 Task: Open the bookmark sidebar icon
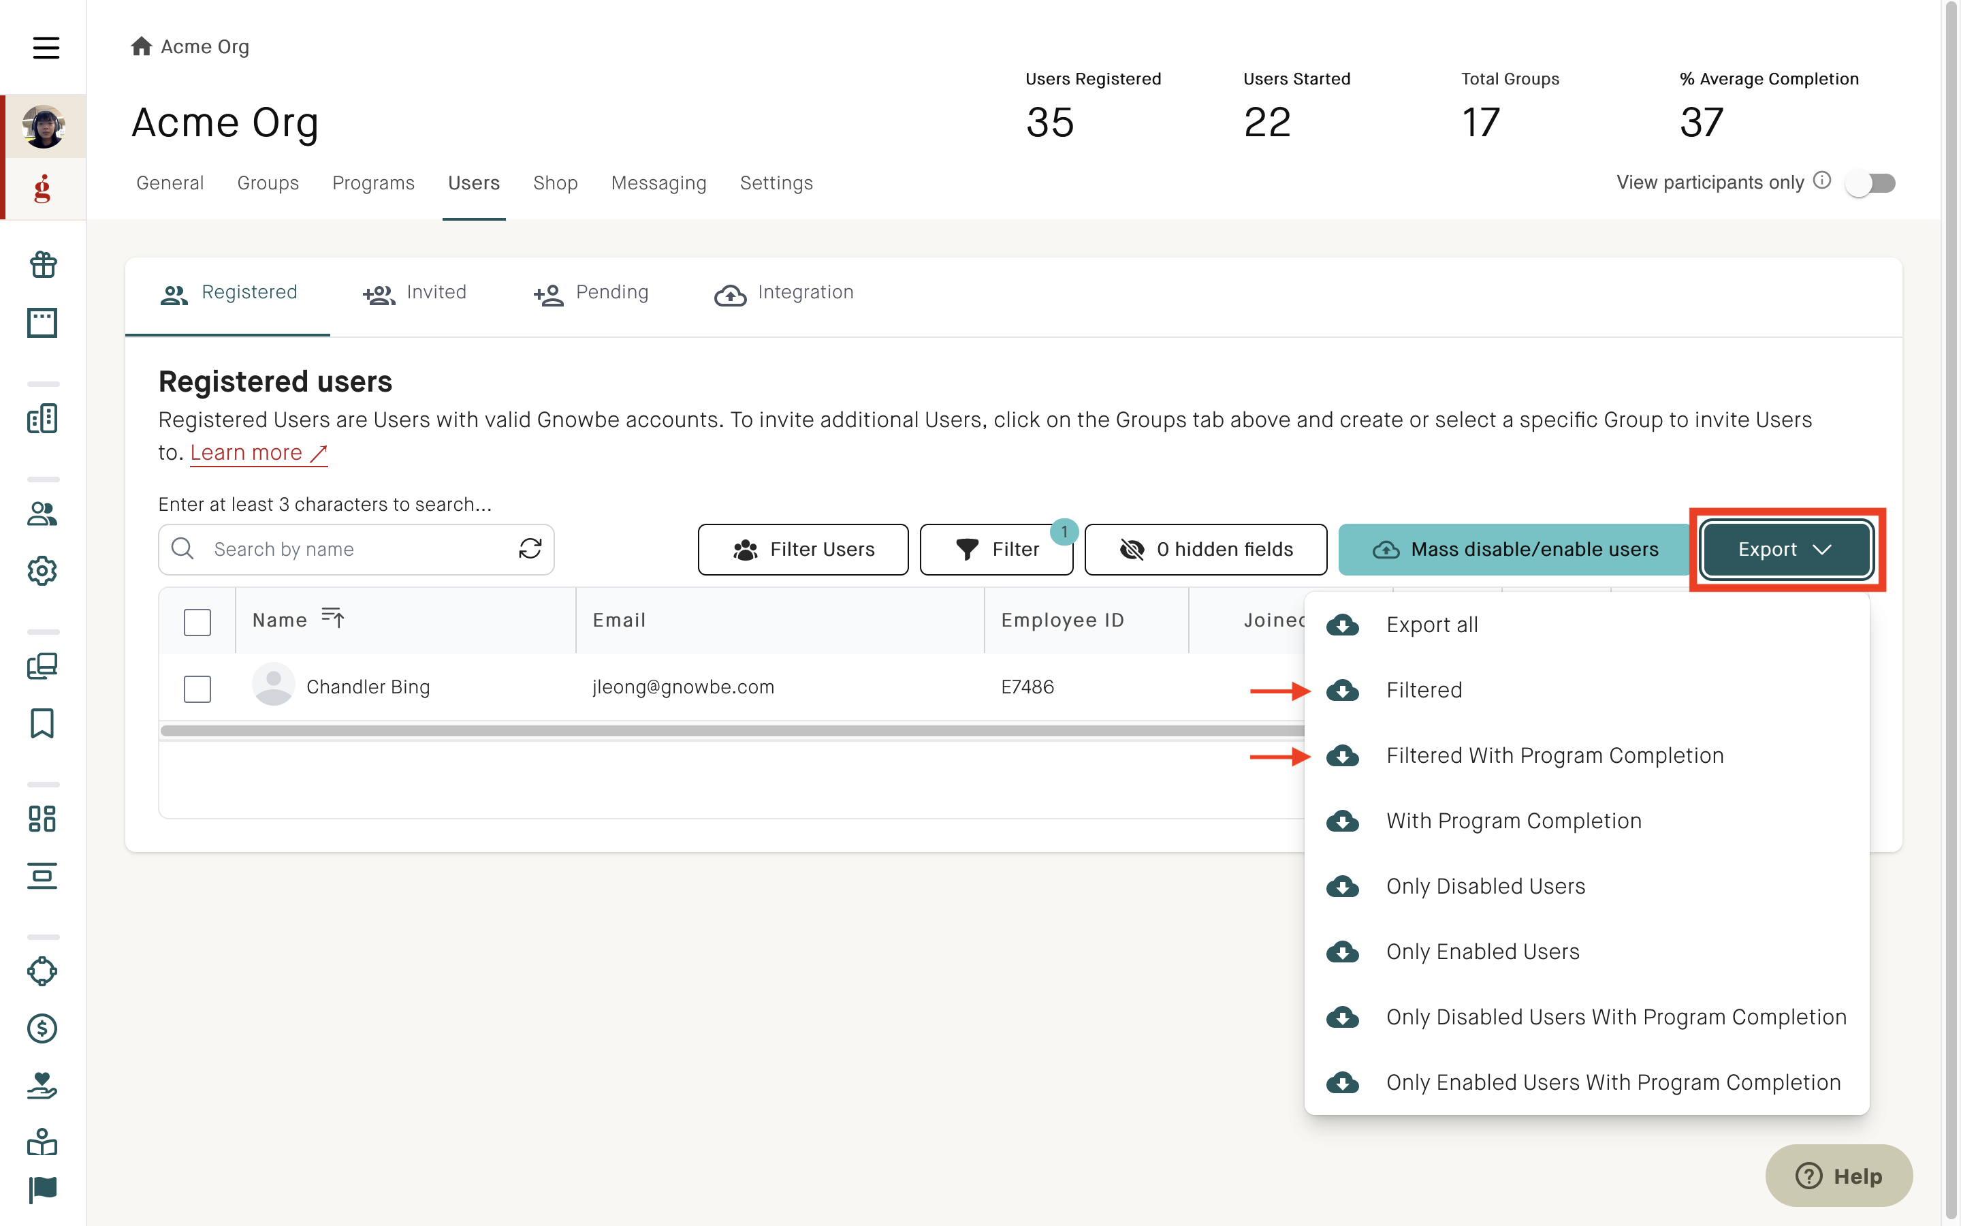pos(43,723)
